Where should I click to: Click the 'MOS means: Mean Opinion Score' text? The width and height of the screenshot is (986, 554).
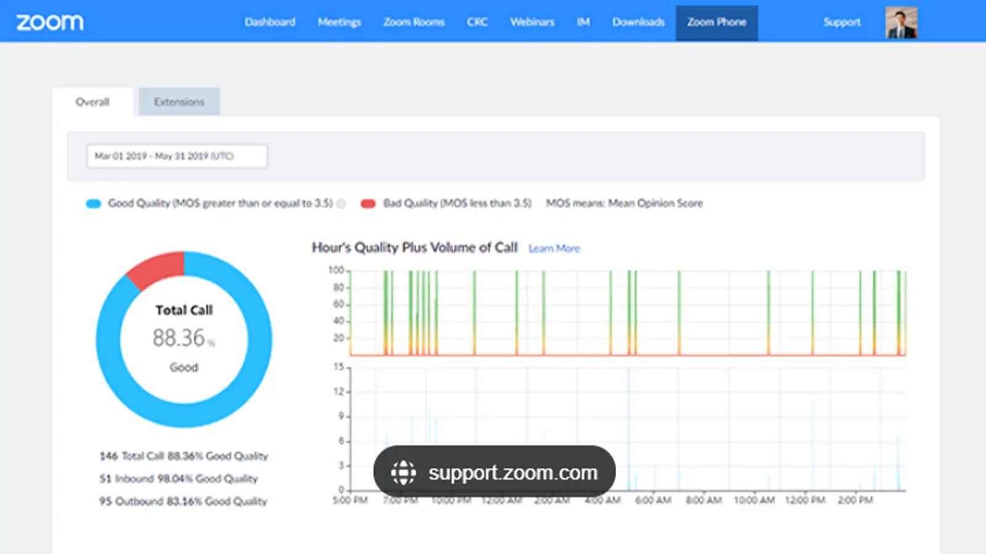(x=624, y=203)
